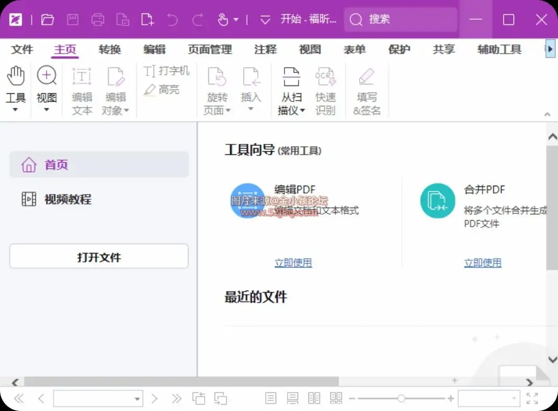Image resolution: width=558 pixels, height=411 pixels.
Task: Toggle continuous page scrolling layout
Action: (x=292, y=399)
